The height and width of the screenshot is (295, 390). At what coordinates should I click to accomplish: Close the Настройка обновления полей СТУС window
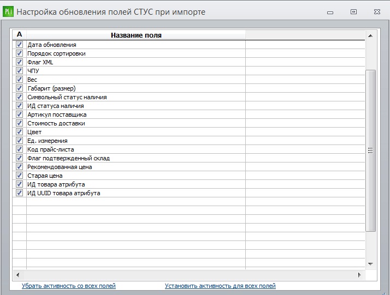[377, 11]
